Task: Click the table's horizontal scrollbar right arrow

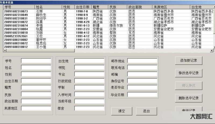Action: coord(211,50)
